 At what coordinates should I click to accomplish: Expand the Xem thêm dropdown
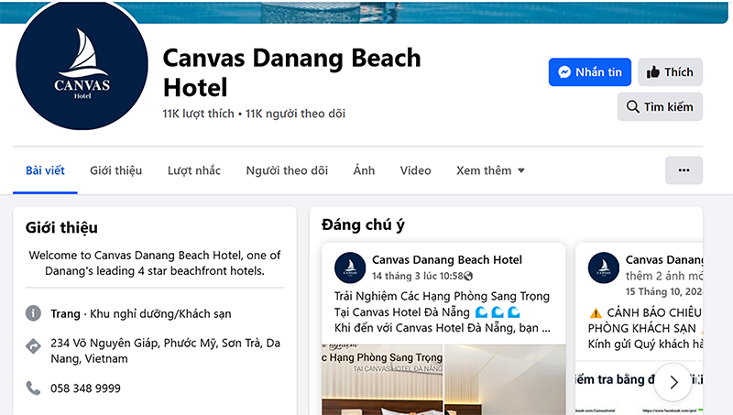coord(490,170)
